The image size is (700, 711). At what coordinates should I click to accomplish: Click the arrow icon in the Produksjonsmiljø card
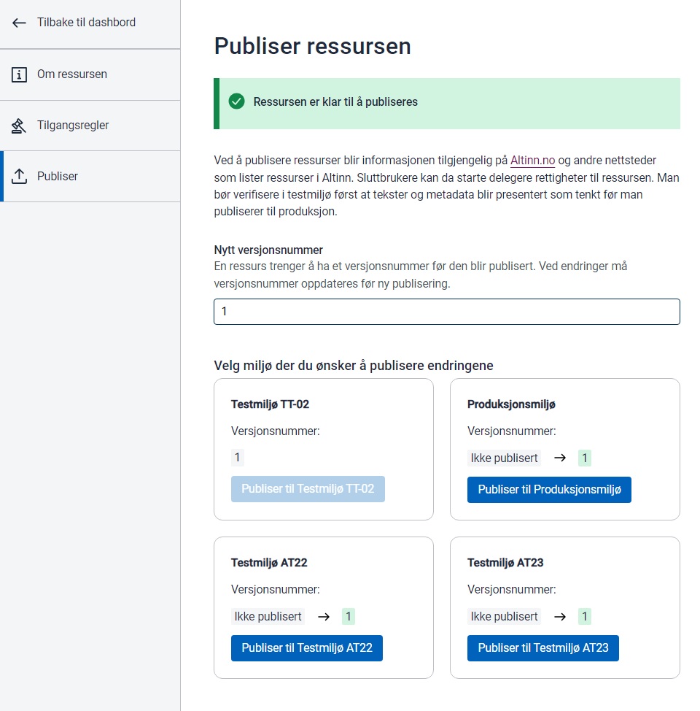click(x=559, y=458)
